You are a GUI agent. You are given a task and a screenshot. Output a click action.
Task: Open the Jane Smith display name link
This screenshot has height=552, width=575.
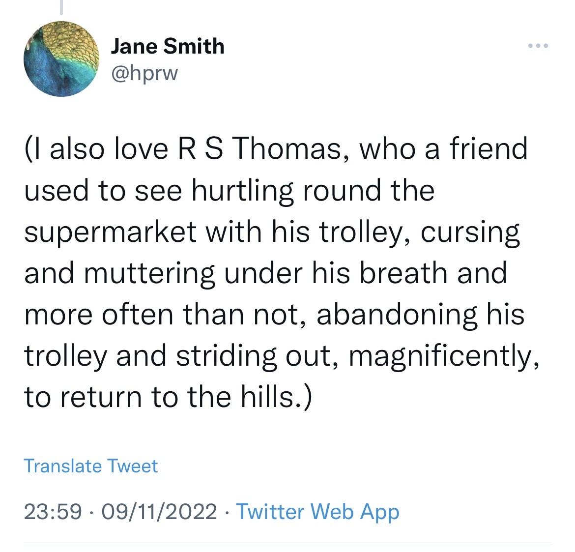click(167, 46)
